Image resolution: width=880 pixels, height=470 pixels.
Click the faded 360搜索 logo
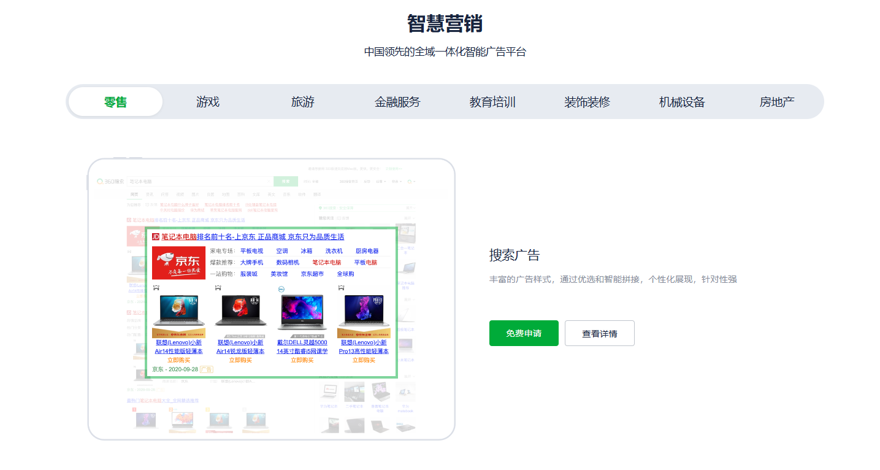tap(110, 182)
